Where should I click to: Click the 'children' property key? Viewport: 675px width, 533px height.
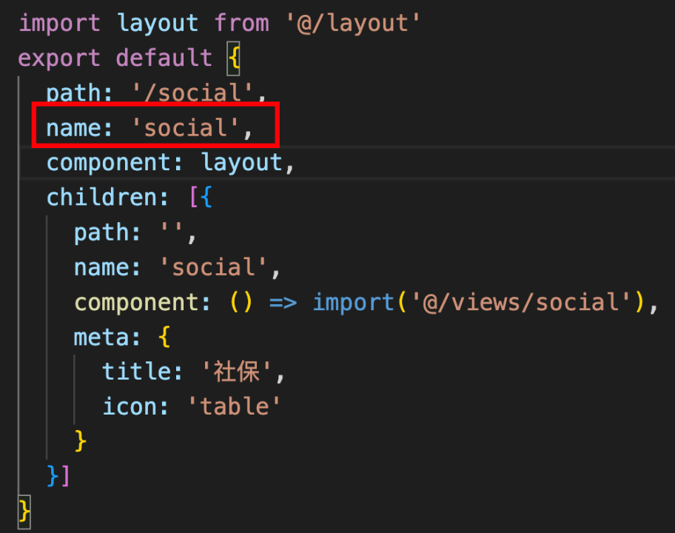pos(101,198)
